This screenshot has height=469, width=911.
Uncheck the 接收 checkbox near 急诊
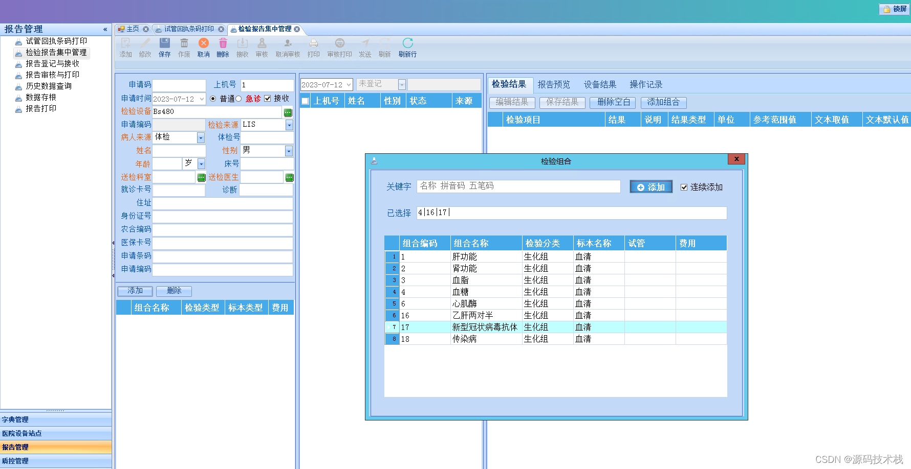268,99
